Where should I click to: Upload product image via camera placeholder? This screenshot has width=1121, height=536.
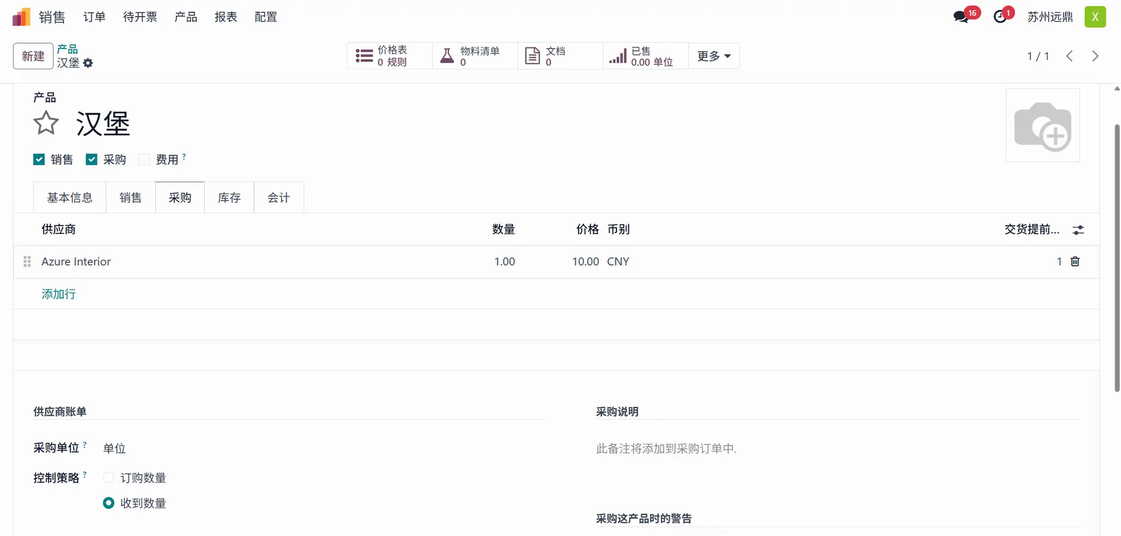1042,126
